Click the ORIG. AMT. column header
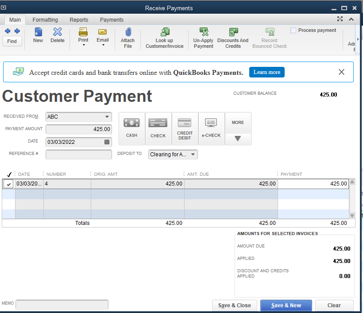 click(106, 174)
